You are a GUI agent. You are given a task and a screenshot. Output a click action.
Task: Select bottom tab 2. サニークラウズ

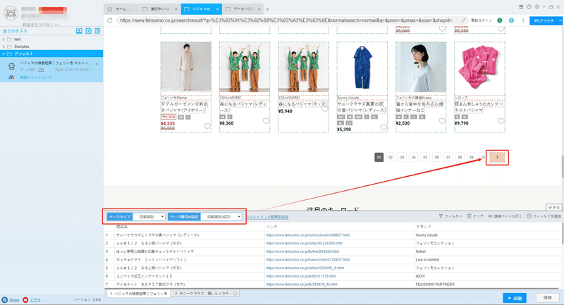[x=206, y=294]
